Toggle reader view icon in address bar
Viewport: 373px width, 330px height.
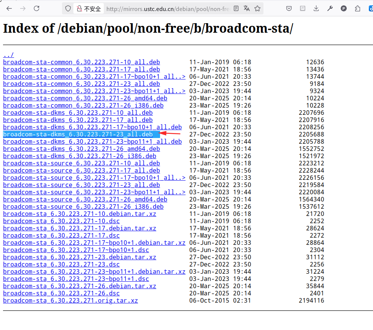pyautogui.click(x=236, y=9)
